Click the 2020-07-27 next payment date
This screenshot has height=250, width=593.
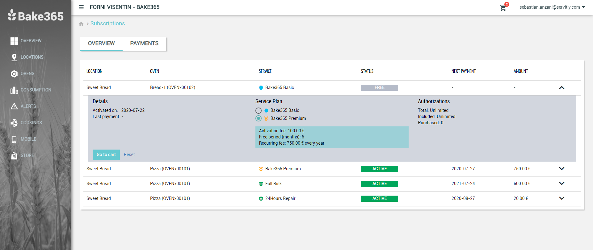point(463,169)
